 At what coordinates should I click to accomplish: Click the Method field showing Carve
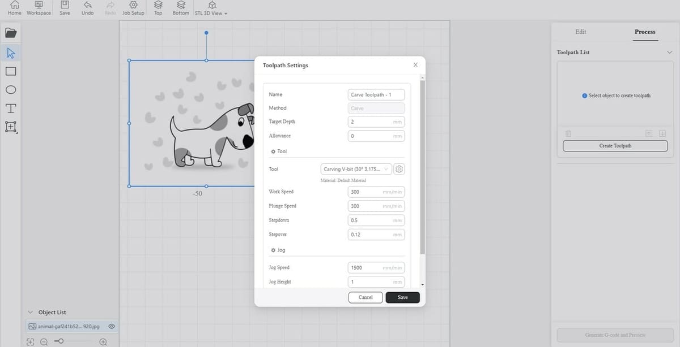tap(376, 109)
